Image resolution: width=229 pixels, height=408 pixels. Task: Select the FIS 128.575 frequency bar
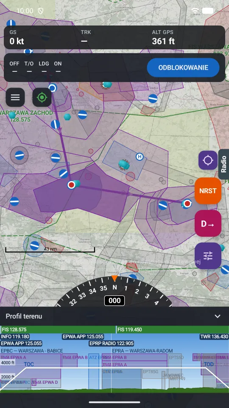click(58, 329)
